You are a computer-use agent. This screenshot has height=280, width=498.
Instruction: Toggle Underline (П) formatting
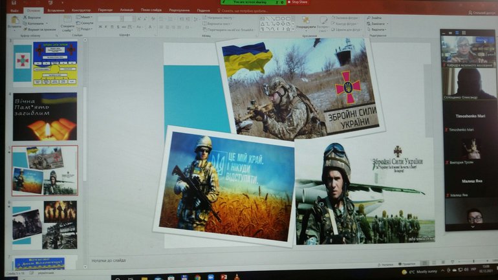pyautogui.click(x=112, y=27)
